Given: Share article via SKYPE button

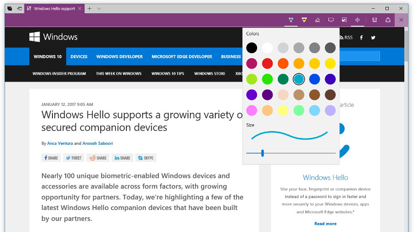Looking at the screenshot, I should (x=146, y=158).
